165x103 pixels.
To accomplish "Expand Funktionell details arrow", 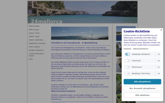I will [158, 61].
